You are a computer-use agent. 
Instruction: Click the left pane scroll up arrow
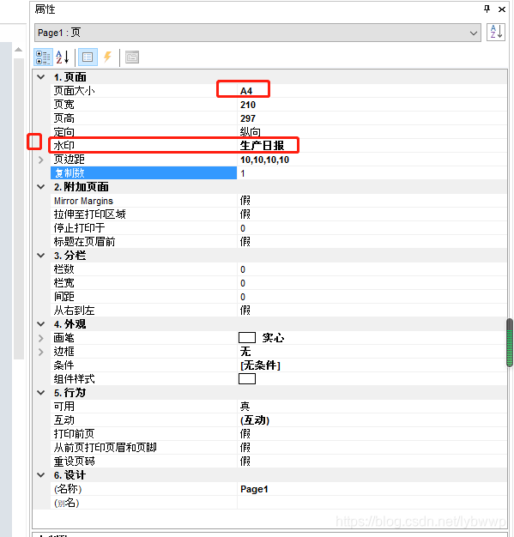pyautogui.click(x=19, y=50)
